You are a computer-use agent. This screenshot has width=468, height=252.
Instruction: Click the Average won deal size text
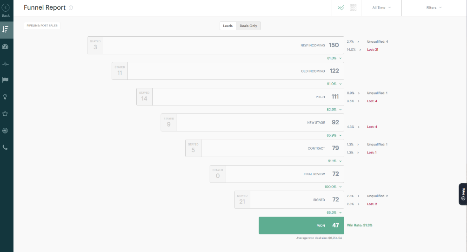[x=319, y=238]
